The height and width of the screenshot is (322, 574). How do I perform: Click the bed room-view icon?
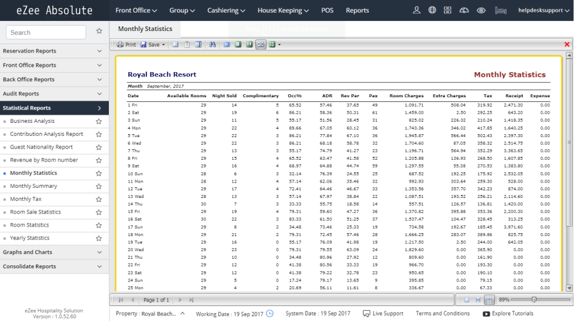501,10
